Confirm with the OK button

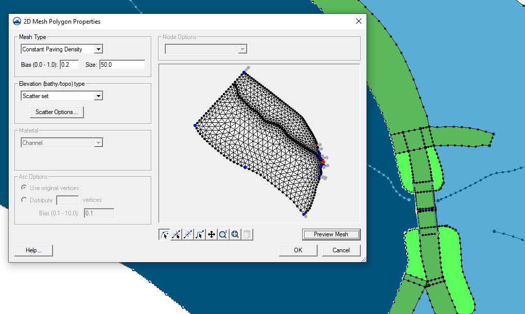click(x=297, y=250)
